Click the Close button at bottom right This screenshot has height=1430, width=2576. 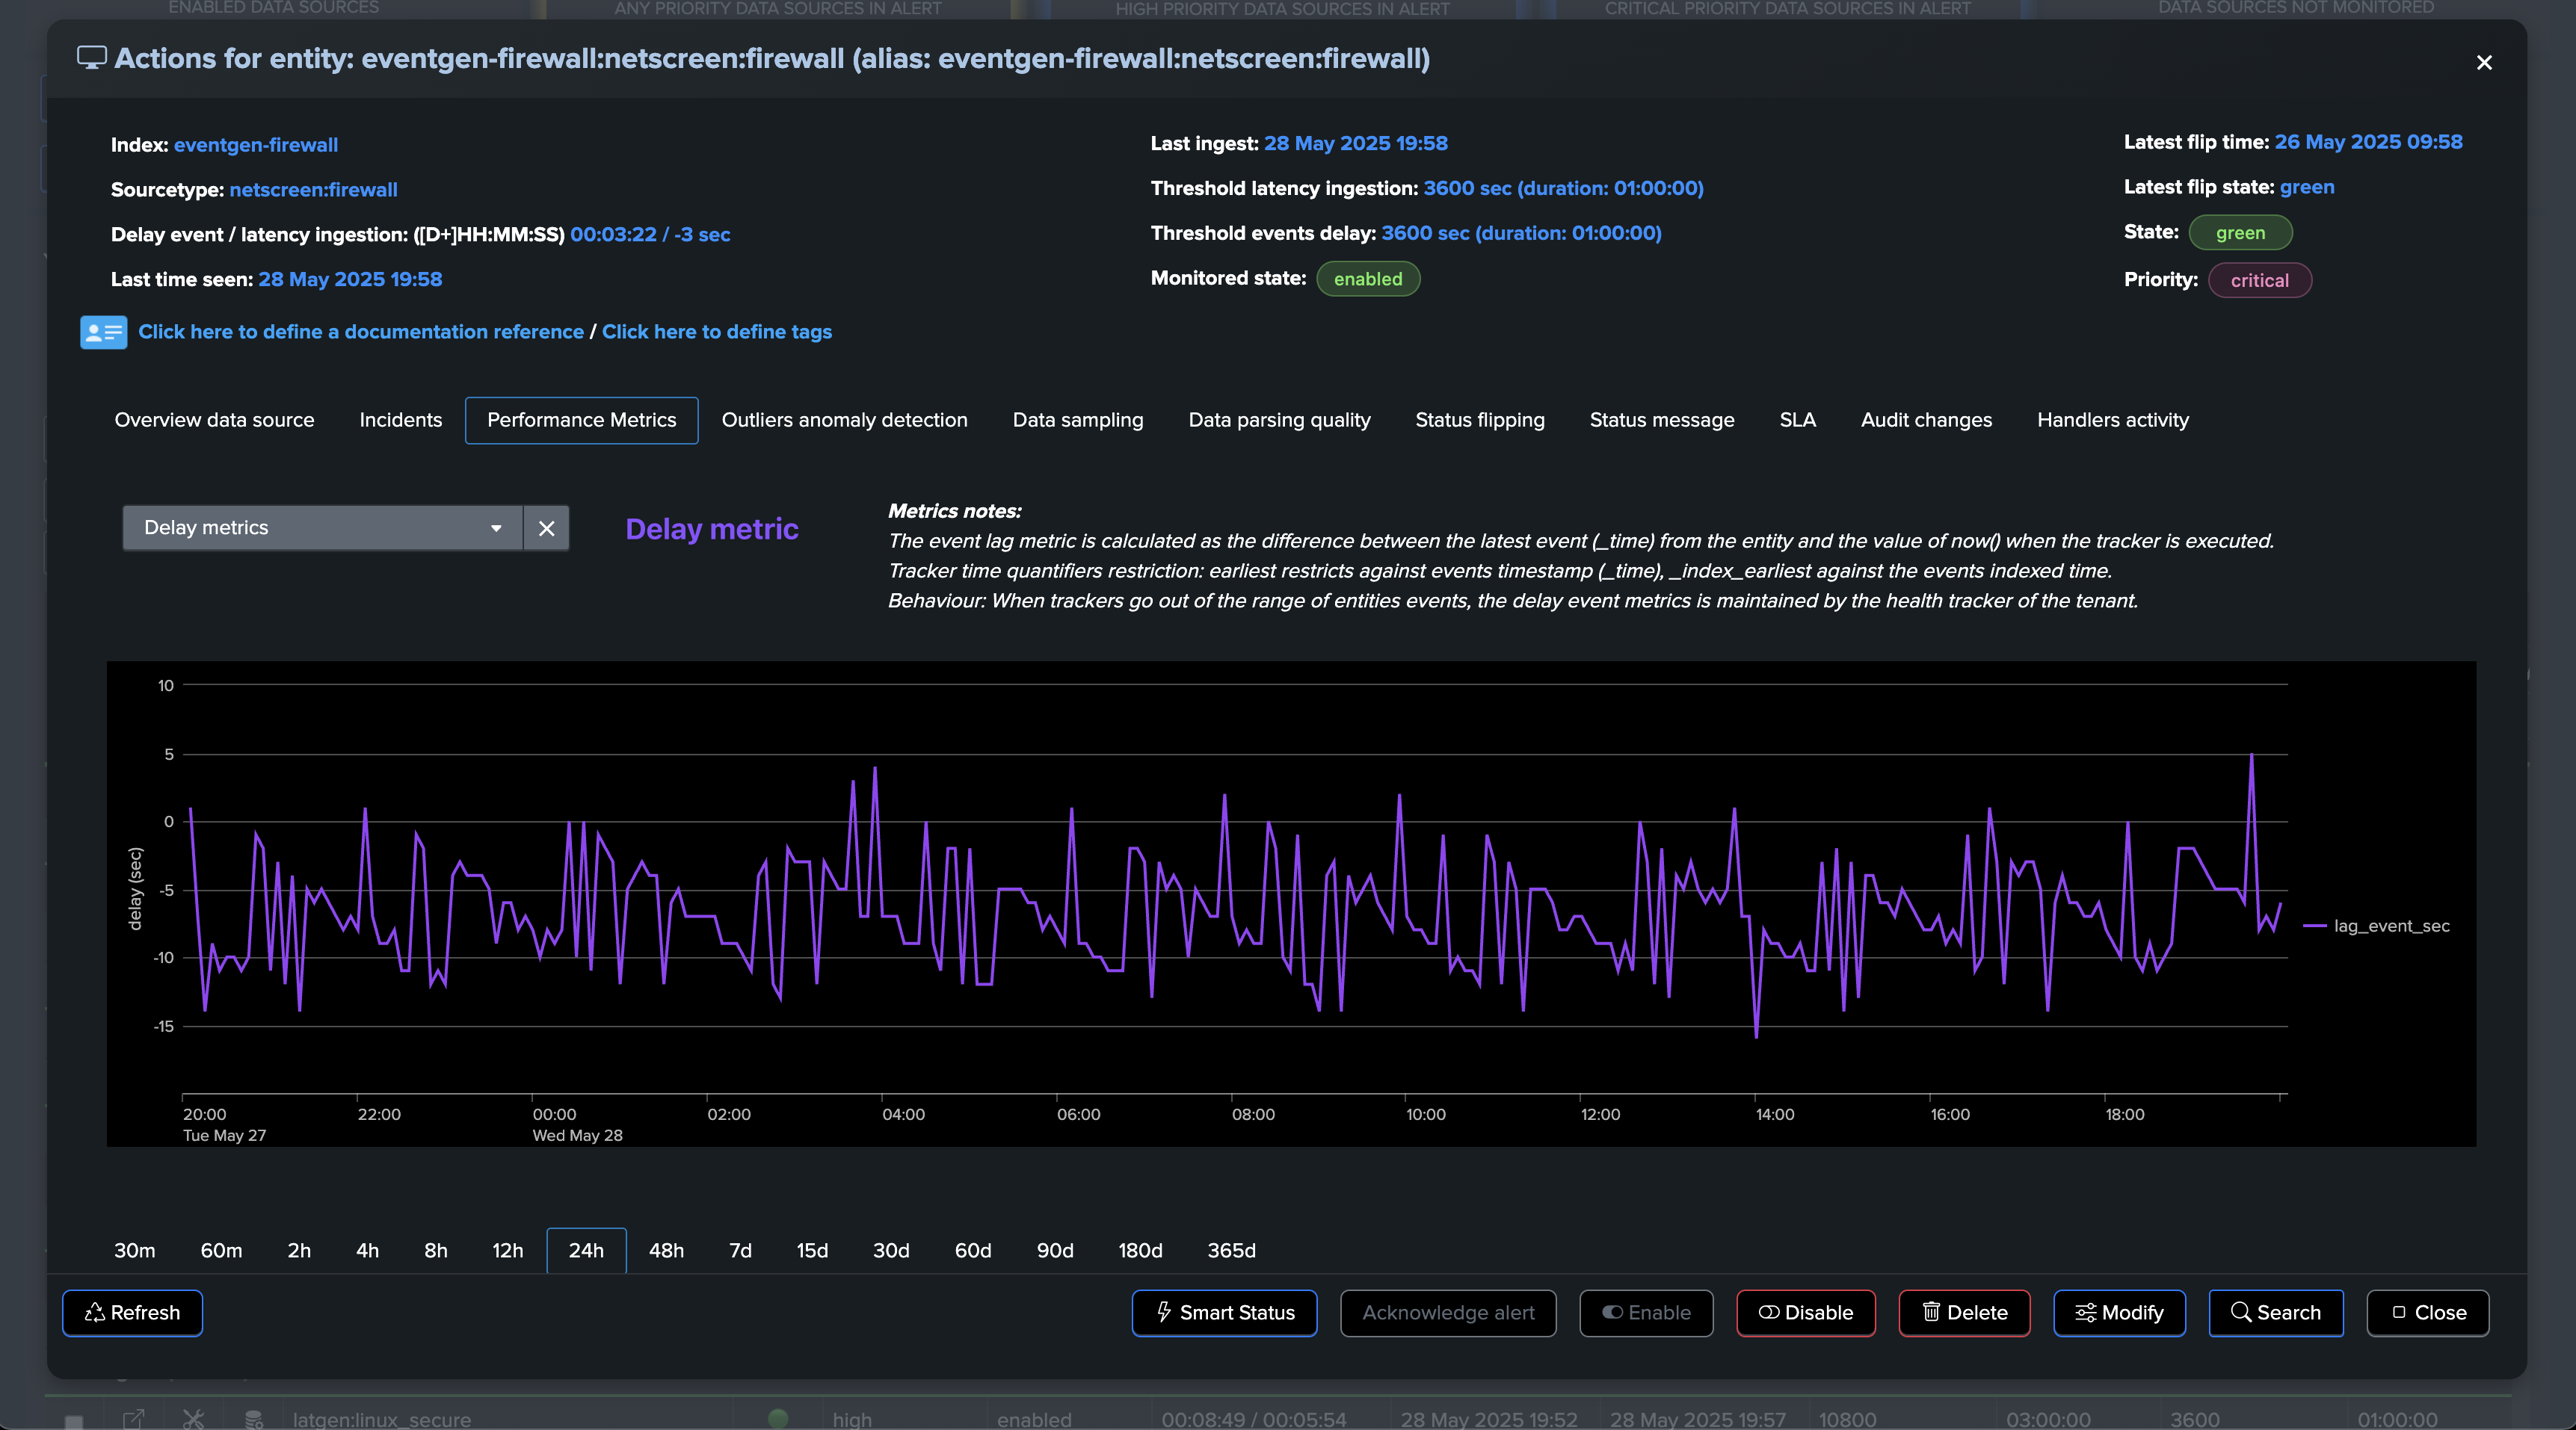coord(2427,1312)
